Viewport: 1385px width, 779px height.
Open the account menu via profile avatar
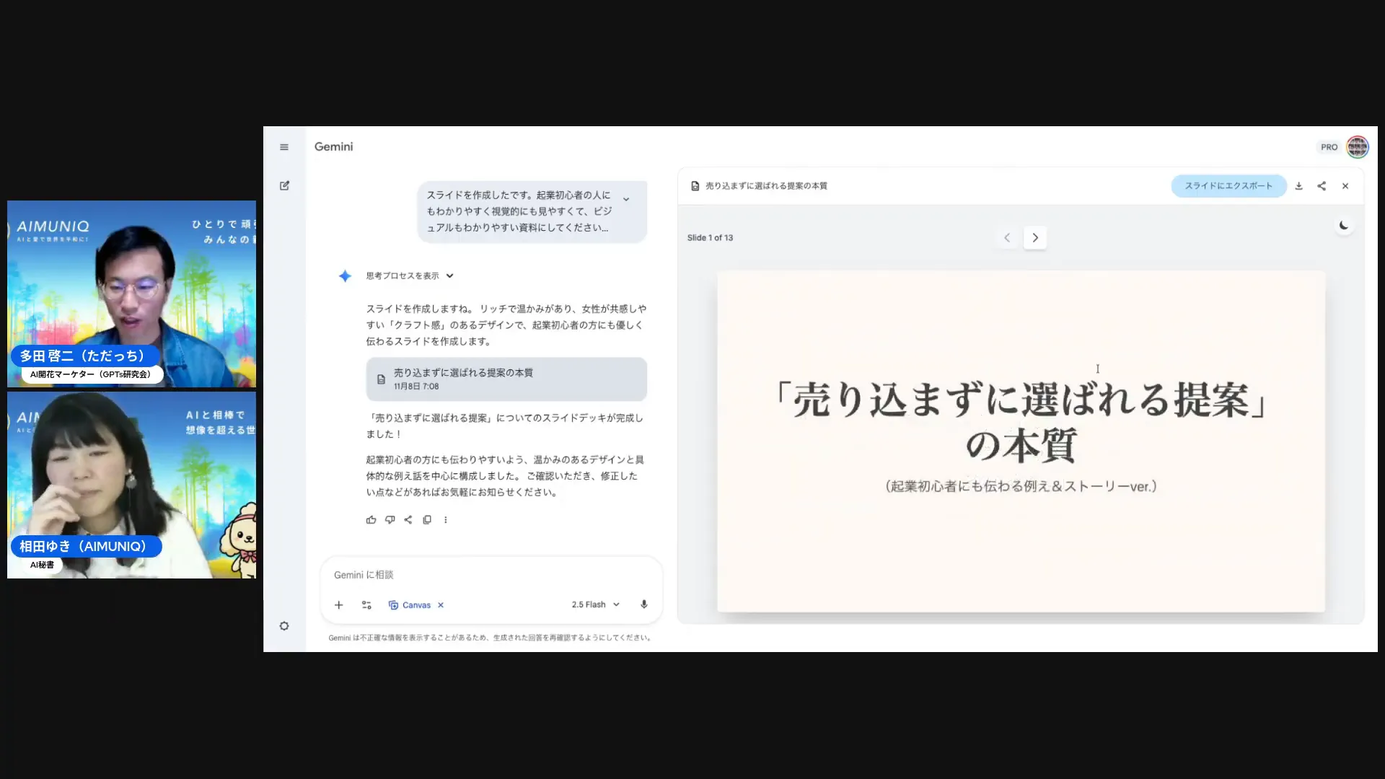1357,146
